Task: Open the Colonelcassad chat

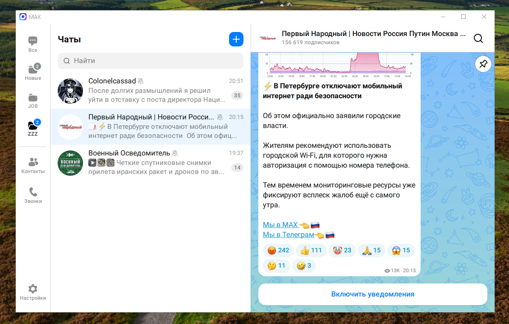Action: [151, 91]
